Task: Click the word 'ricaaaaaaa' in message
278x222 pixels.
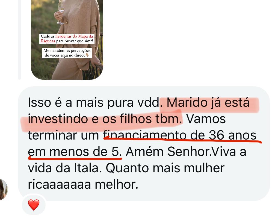Action: [59, 184]
